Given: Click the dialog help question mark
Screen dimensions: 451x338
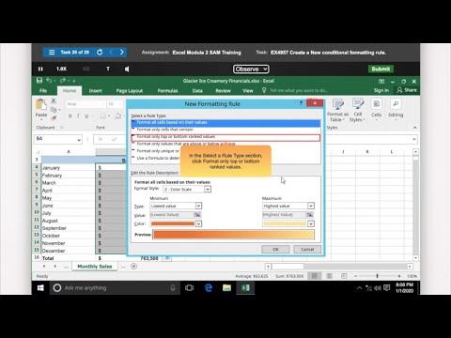Looking at the screenshot, I should coord(301,102).
